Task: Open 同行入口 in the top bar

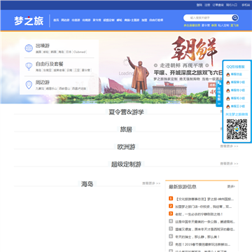Action: (232, 5)
